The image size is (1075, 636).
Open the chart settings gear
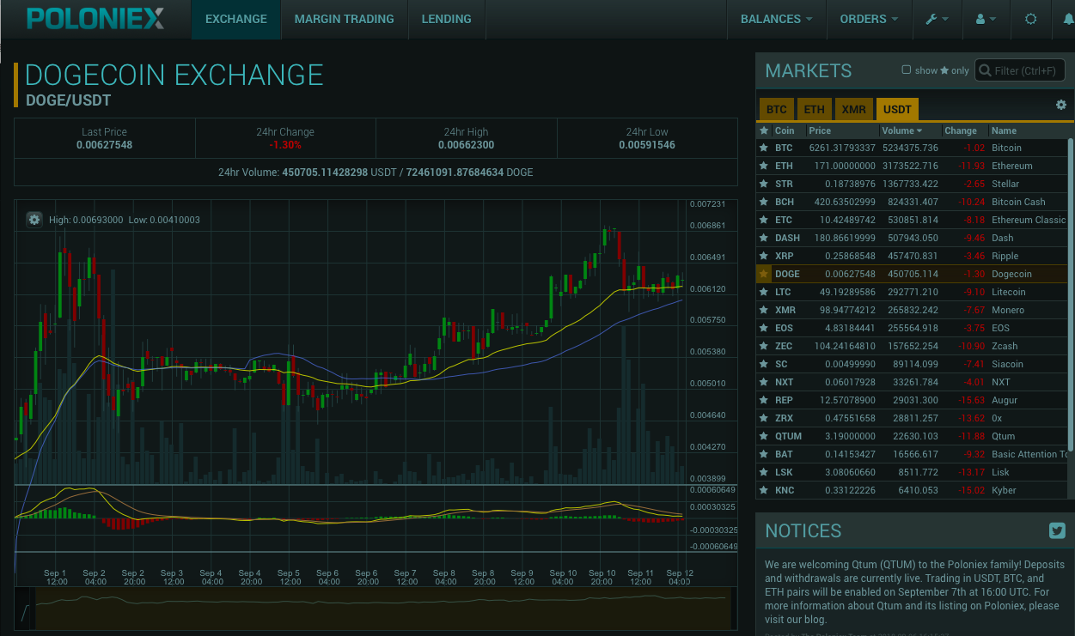point(34,220)
